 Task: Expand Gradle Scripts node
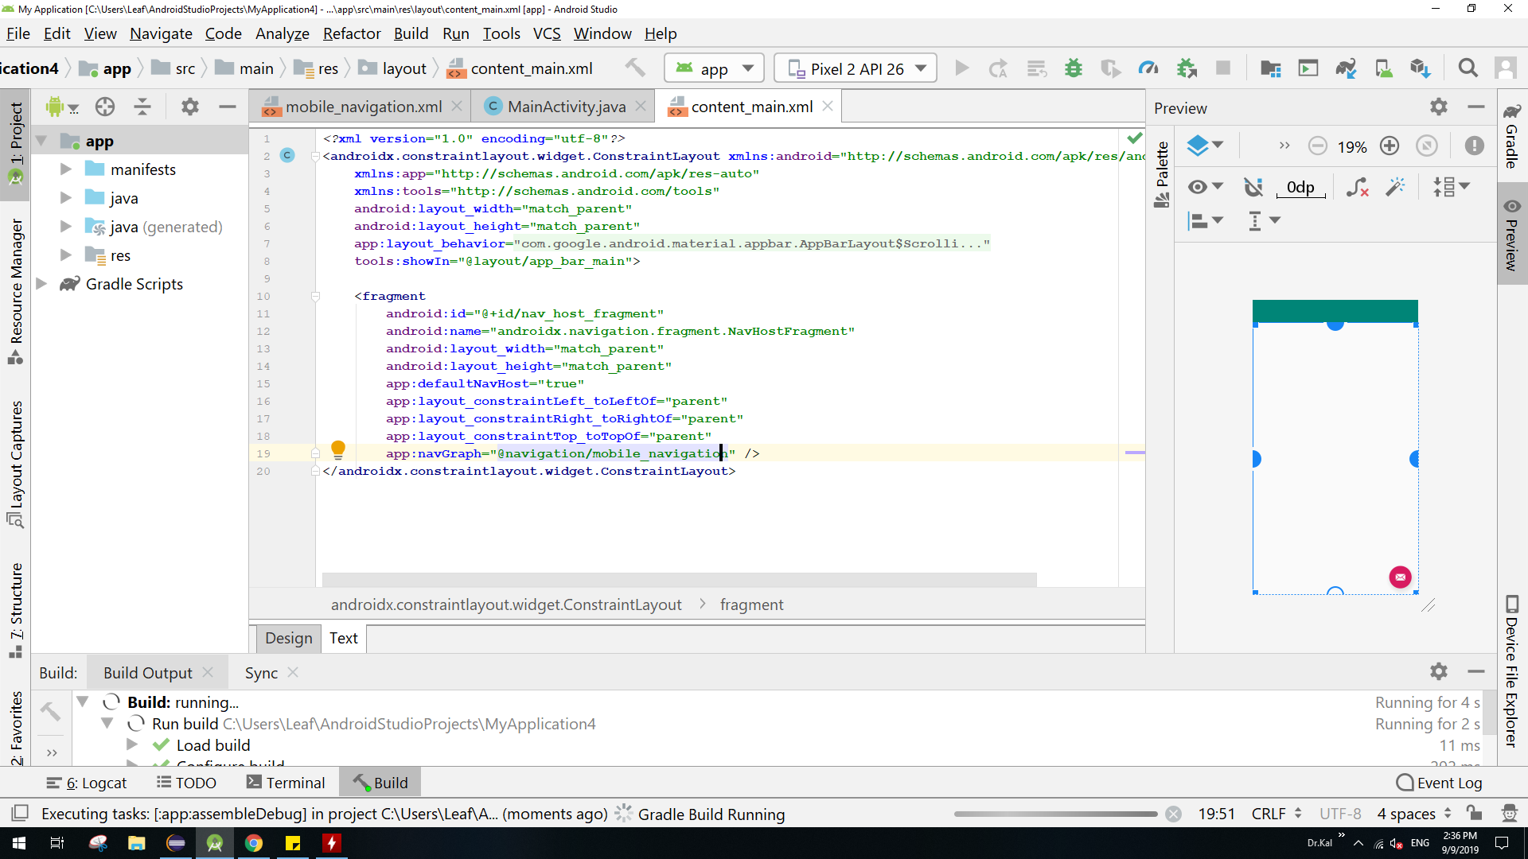click(41, 284)
